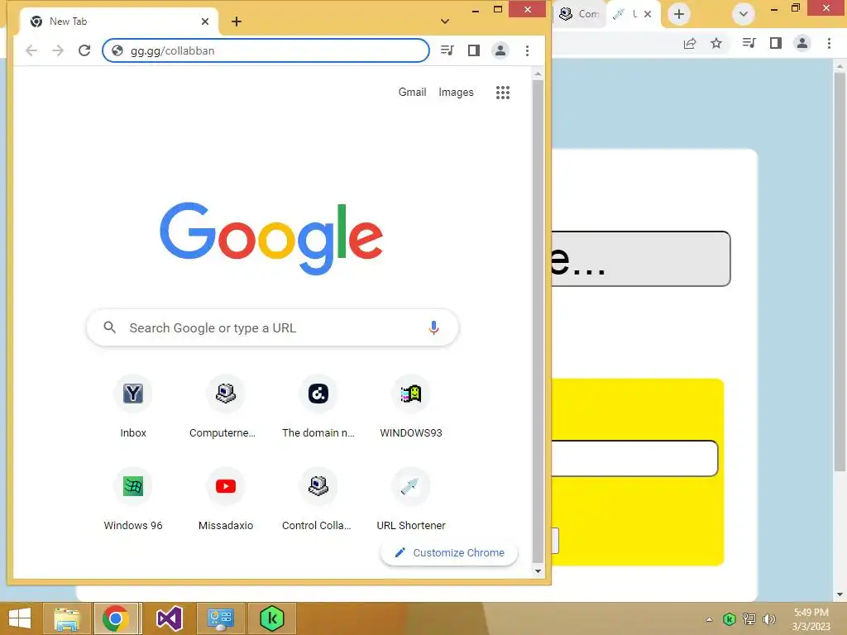Open the three-dot Chrome menu in front window
Viewport: 847px width, 635px height.
tap(527, 50)
